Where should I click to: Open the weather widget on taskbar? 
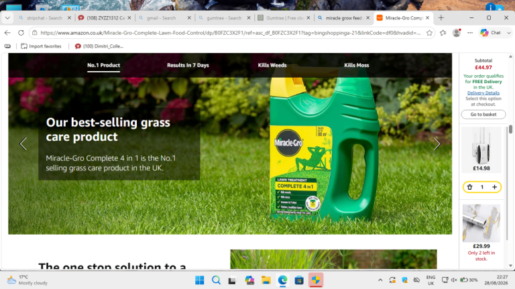click(x=27, y=280)
